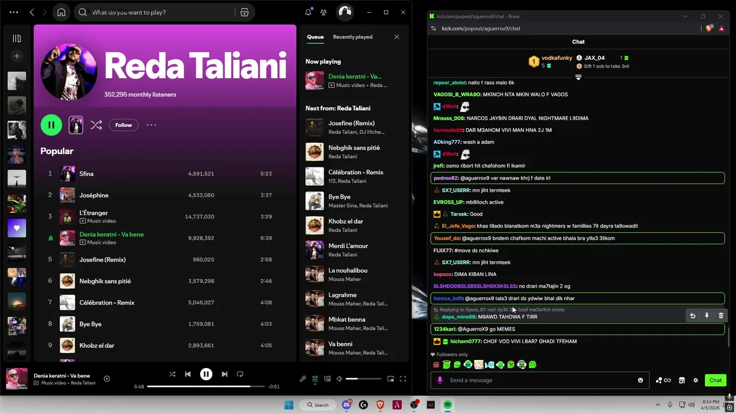Toggle the lyrics microphone icon
The image size is (736, 414).
303,378
